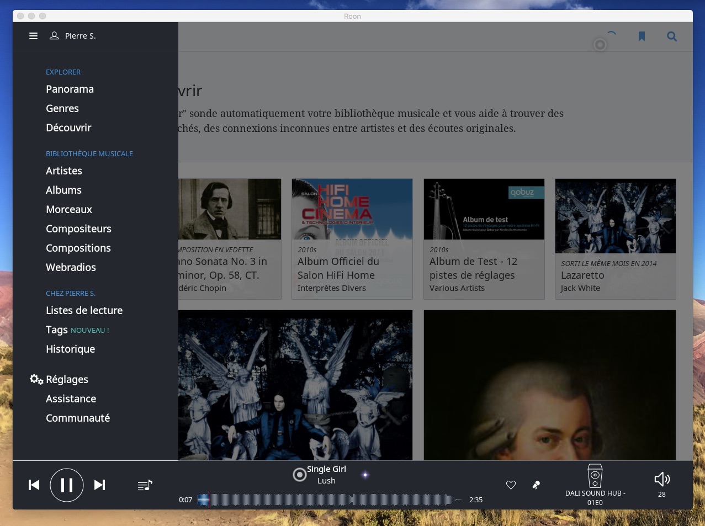Viewport: 705px width, 526px height.
Task: Open Listes de lecture
Action: 84,311
